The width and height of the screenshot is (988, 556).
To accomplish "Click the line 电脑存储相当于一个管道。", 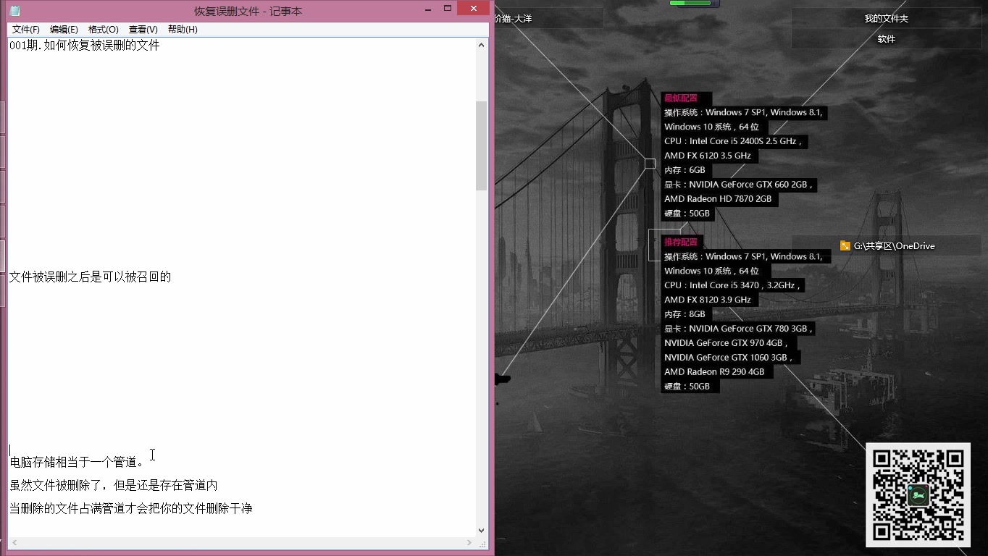I will tap(77, 462).
